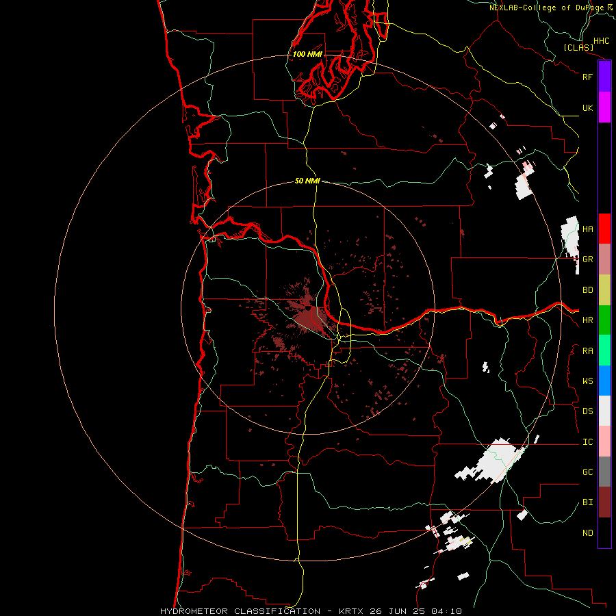Click the "GR" legend label
Image resolution: width=616 pixels, height=616 pixels.
587,259
